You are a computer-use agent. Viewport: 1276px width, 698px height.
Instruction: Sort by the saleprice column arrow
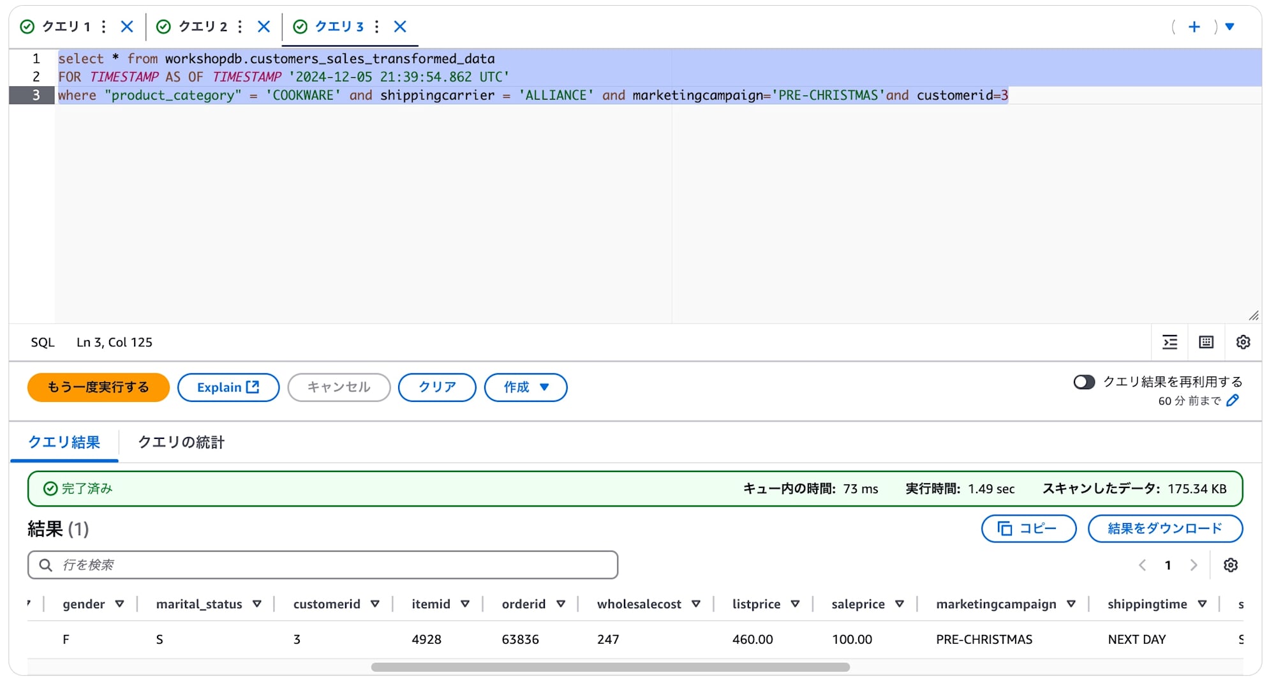point(900,604)
